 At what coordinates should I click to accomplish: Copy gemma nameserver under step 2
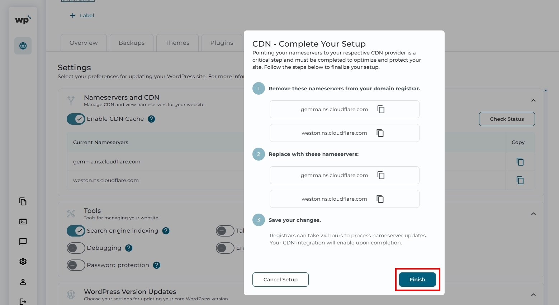click(x=381, y=175)
